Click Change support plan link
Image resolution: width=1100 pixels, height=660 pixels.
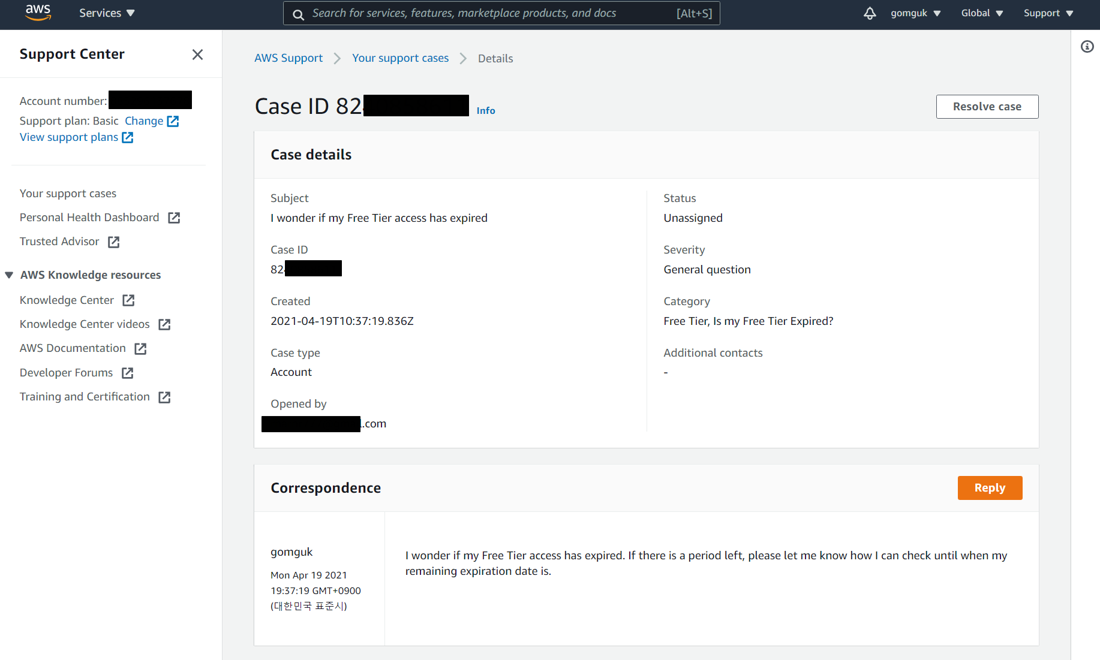144,121
